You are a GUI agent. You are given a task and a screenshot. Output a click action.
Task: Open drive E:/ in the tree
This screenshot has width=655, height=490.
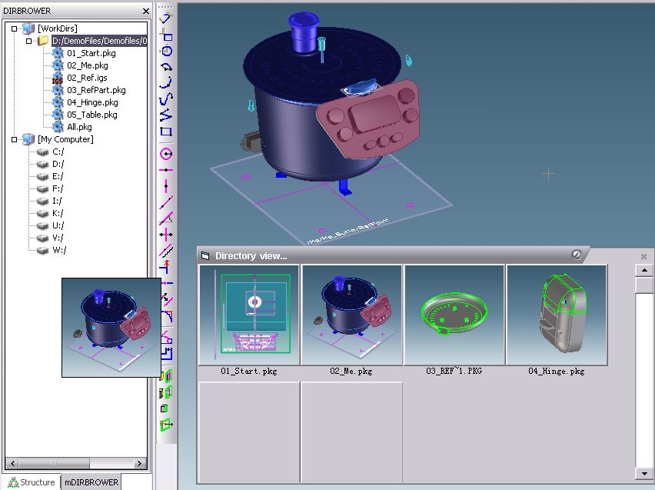[x=58, y=176]
